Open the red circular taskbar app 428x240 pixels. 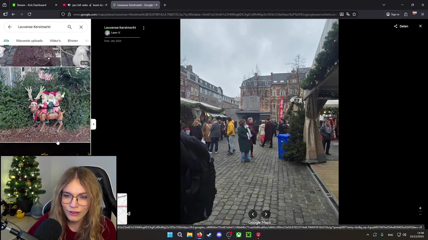[258, 235]
